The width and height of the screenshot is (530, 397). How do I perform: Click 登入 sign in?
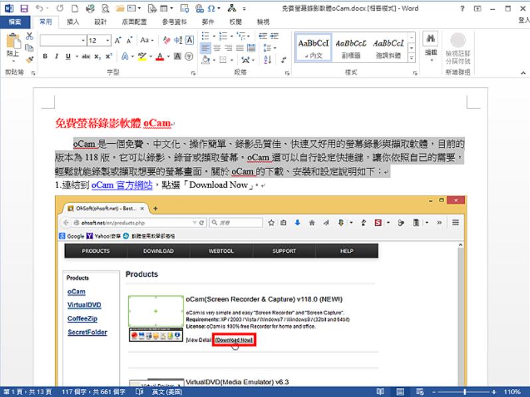[524, 20]
